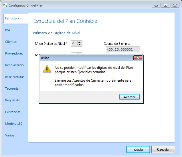Screen dimensions: 182x157
Task: Select the Tesorería tab
Action: pyautogui.click(x=12, y=88)
